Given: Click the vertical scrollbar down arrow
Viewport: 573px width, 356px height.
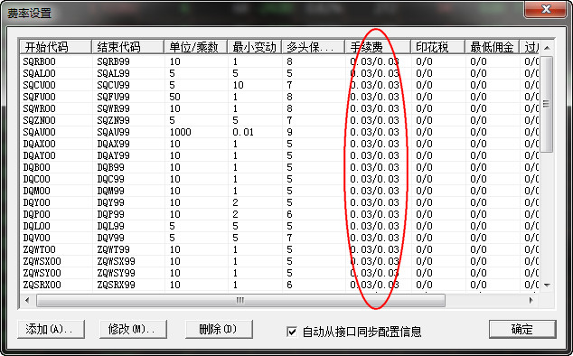Looking at the screenshot, I should tap(547, 286).
